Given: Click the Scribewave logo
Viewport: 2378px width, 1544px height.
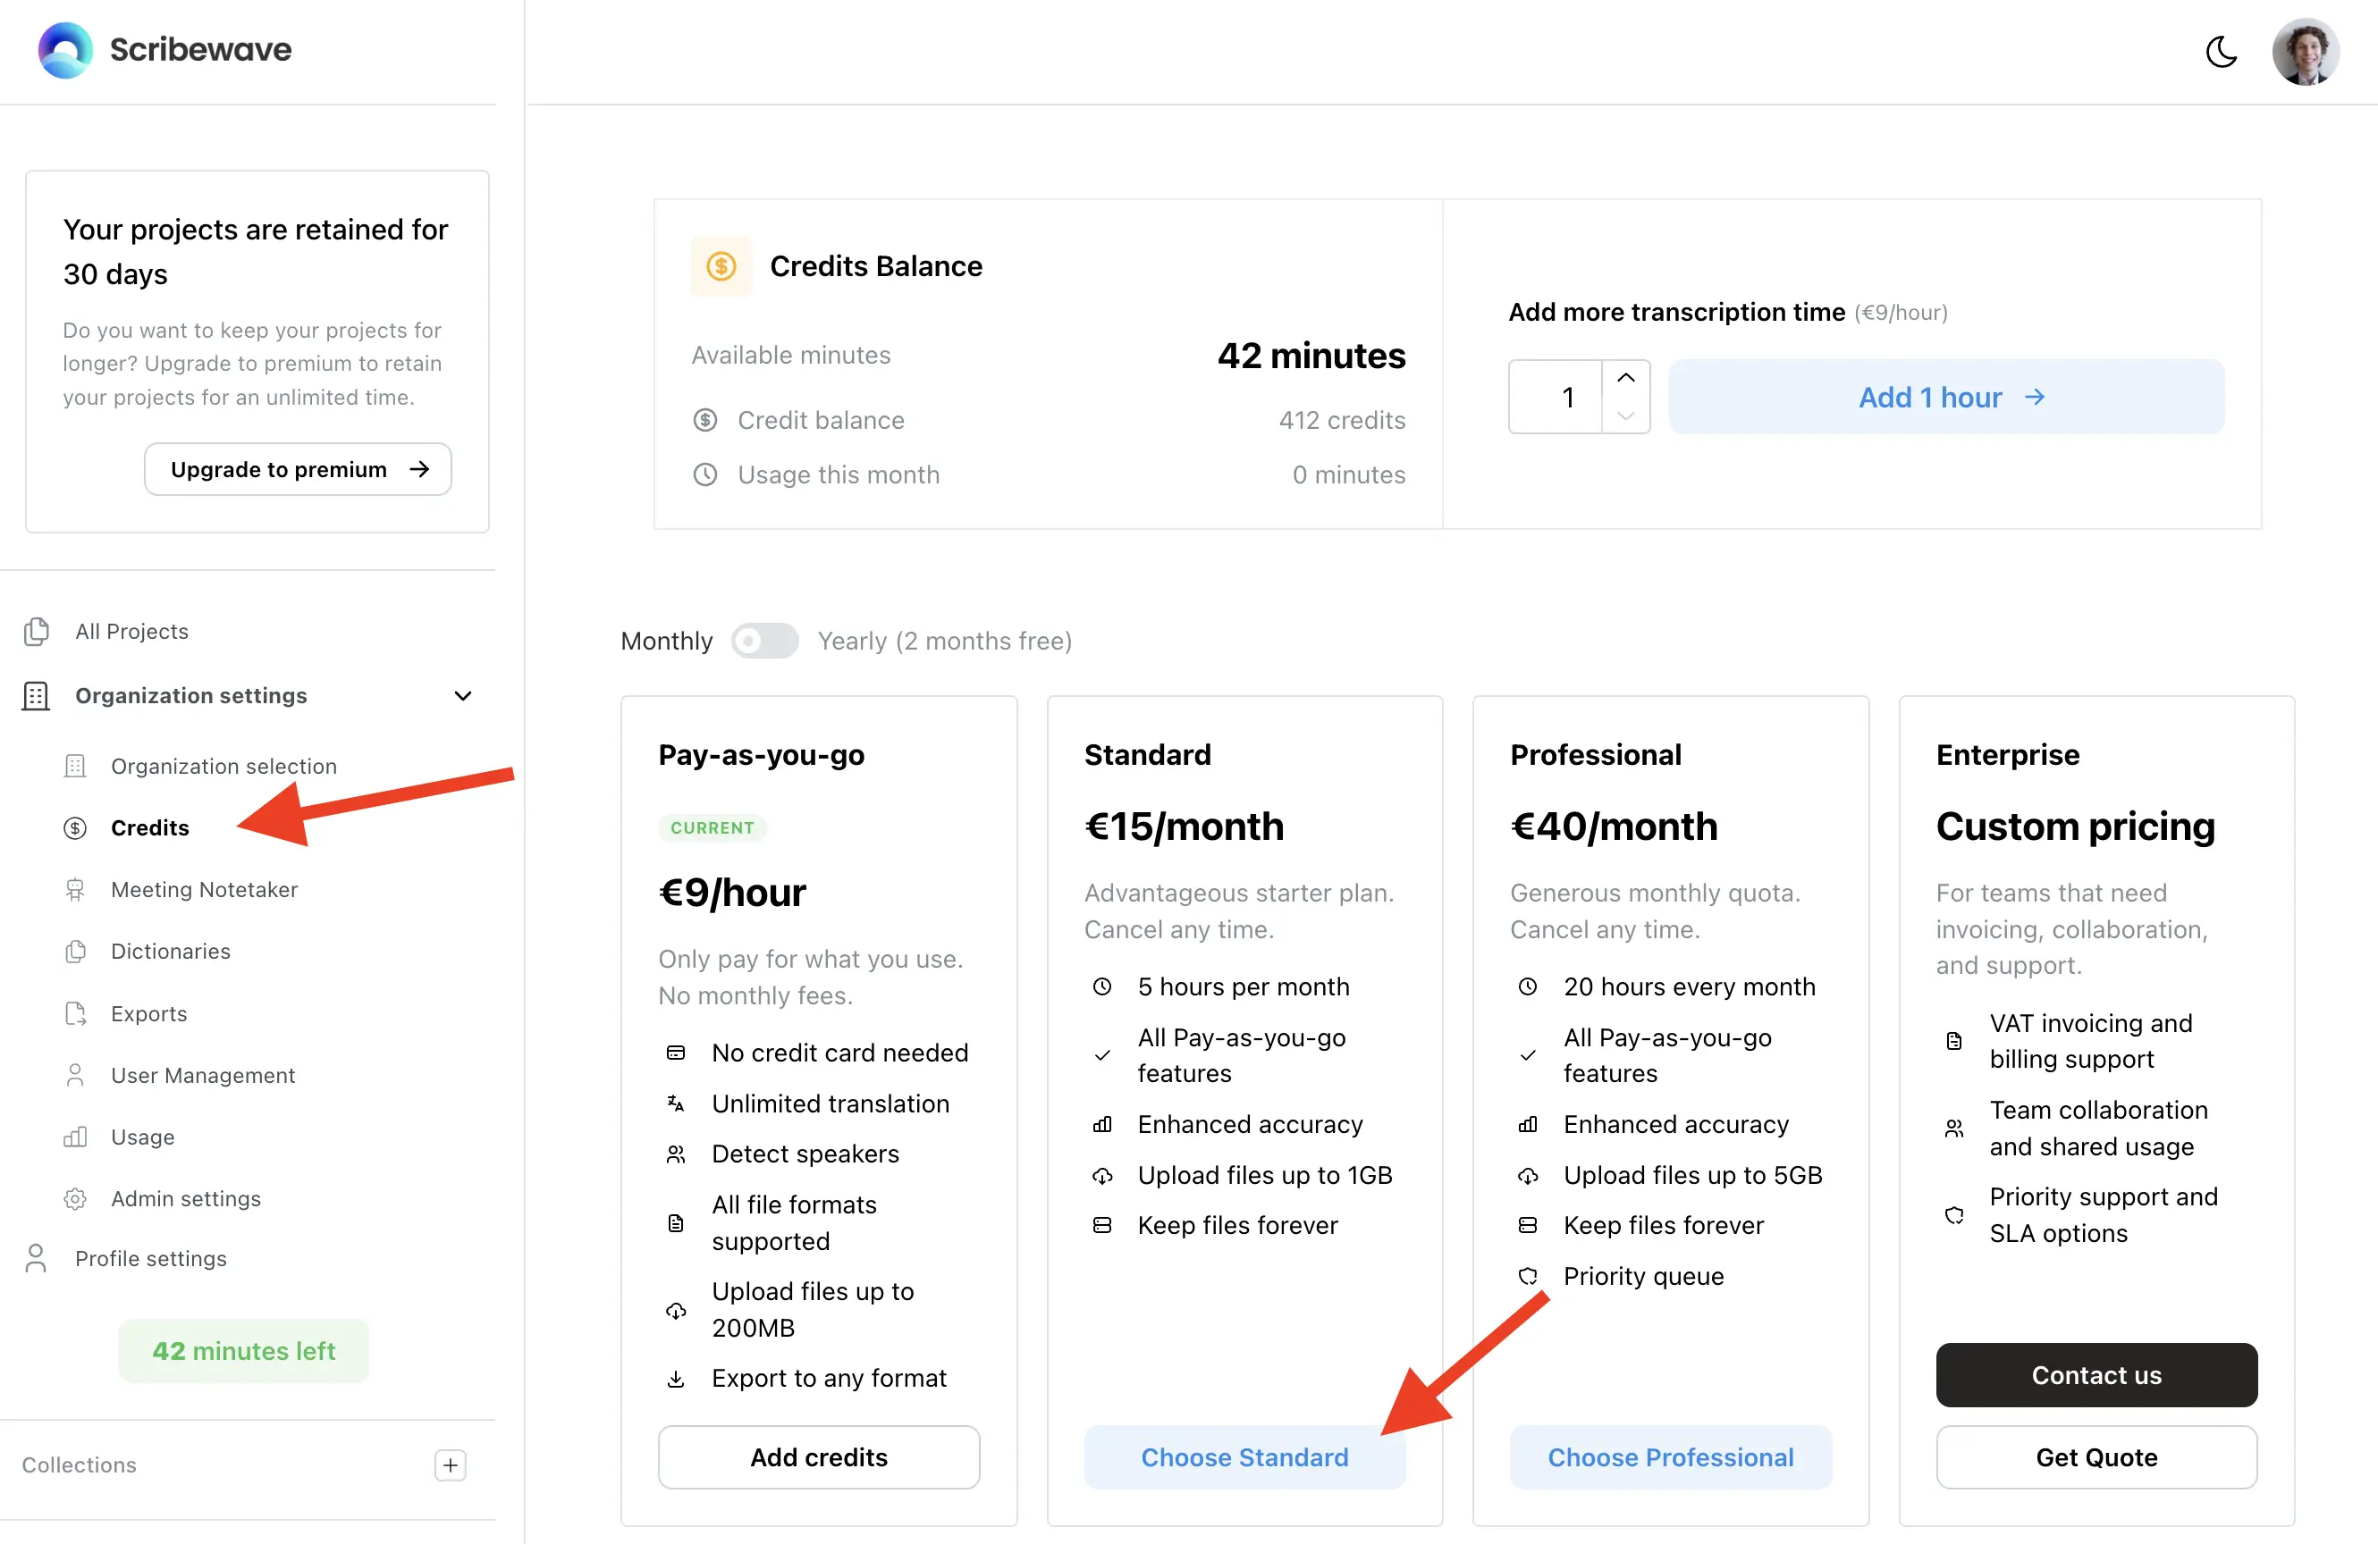Looking at the screenshot, I should click(x=164, y=49).
